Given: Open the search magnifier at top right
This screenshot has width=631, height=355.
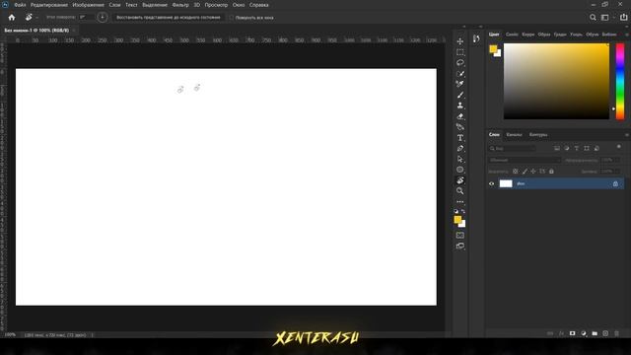Looking at the screenshot, I should click(593, 18).
